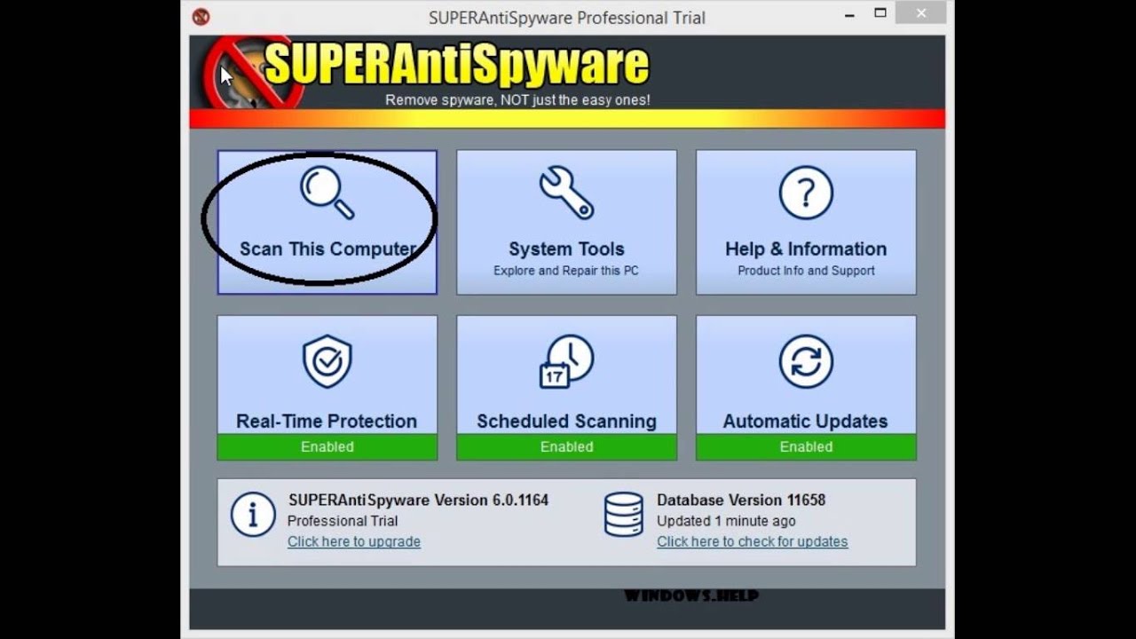Click Product Info and Support subtitle

806,271
